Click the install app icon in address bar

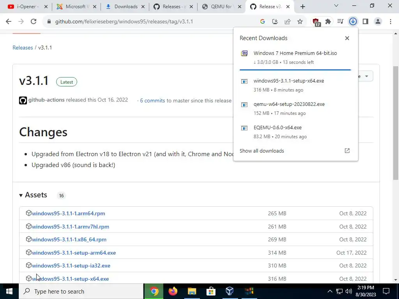point(275,22)
